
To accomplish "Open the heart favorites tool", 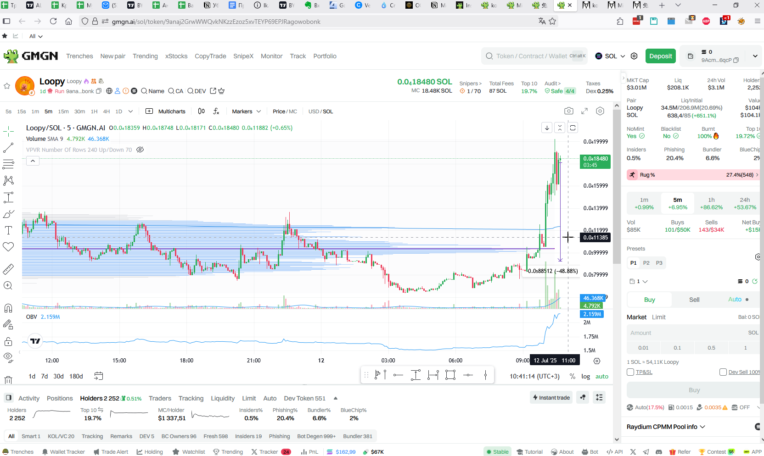I will pyautogui.click(x=8, y=247).
